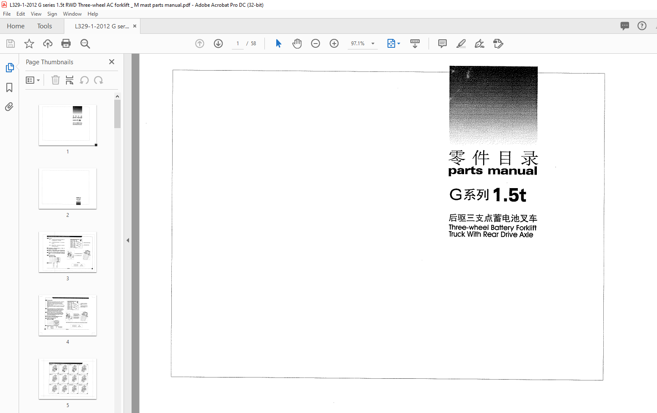Select the highlight text pen tool

coord(461,44)
